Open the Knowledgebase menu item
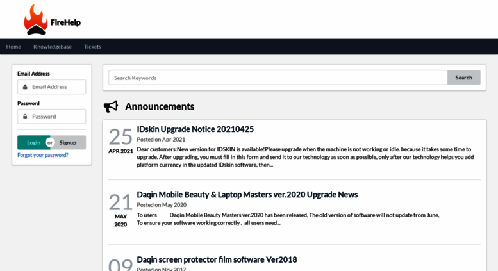 tap(53, 47)
